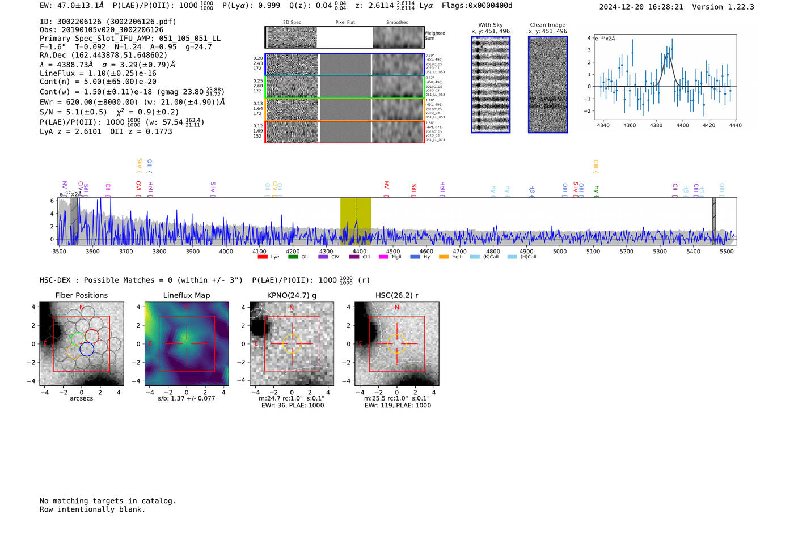Click the hatched gray band near 5460 Å

point(714,221)
